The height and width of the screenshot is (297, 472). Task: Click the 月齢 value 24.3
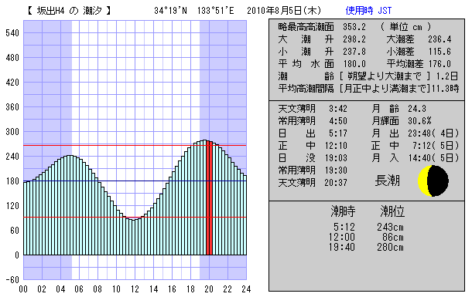417,109
